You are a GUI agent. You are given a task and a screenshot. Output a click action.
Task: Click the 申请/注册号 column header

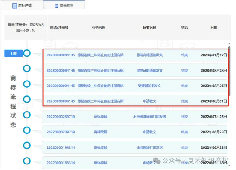pos(59,28)
